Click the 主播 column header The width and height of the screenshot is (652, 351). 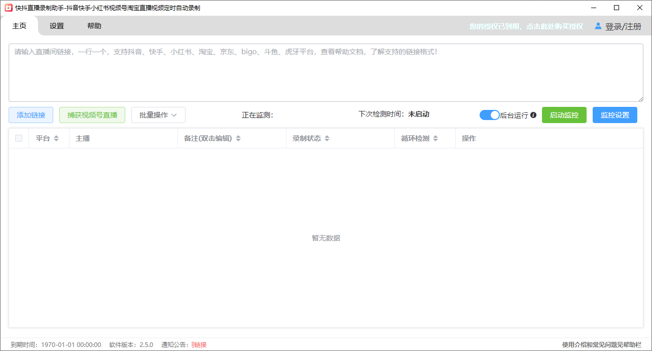pyautogui.click(x=83, y=138)
